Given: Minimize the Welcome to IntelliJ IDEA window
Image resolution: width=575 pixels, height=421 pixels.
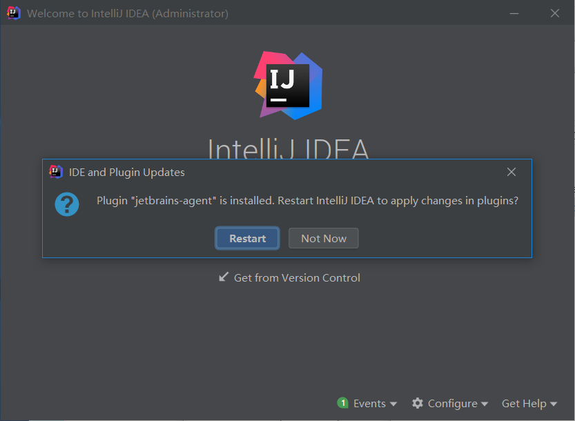Looking at the screenshot, I should click(514, 13).
